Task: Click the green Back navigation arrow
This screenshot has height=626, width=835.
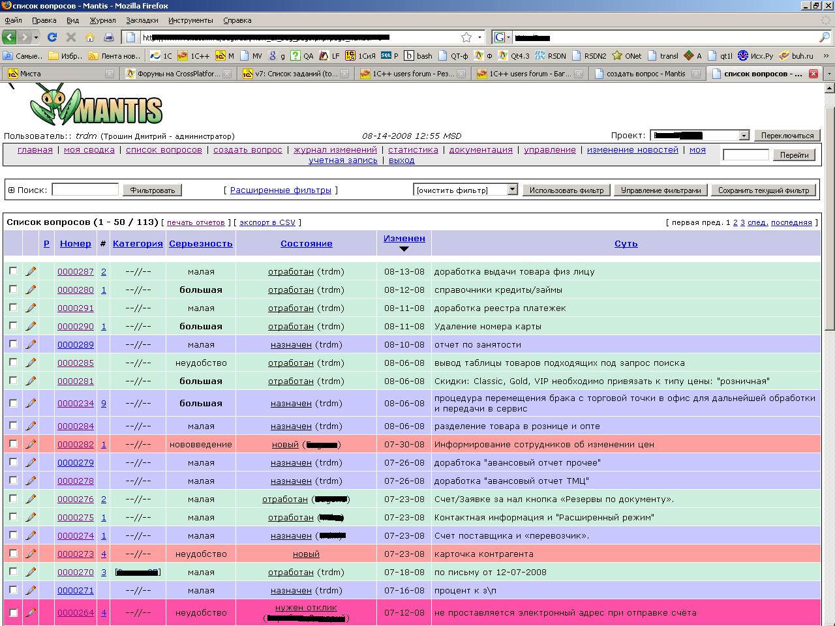Action: (10, 37)
